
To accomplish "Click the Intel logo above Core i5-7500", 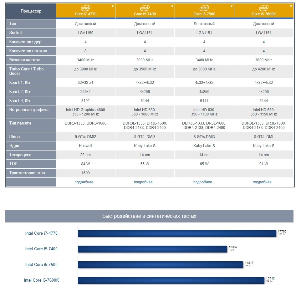I will [204, 8].
